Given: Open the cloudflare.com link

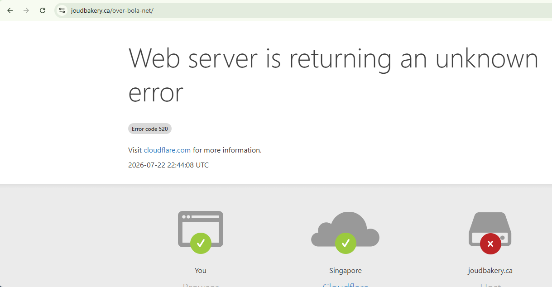Looking at the screenshot, I should (167, 150).
